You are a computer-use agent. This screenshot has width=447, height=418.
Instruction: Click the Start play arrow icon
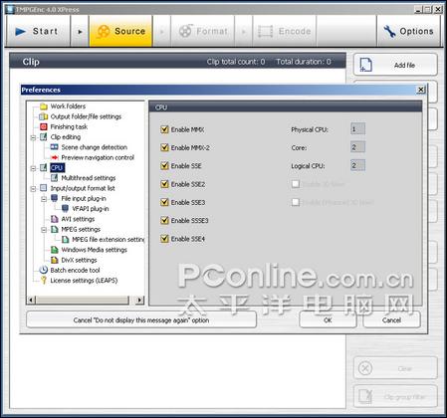tap(21, 32)
